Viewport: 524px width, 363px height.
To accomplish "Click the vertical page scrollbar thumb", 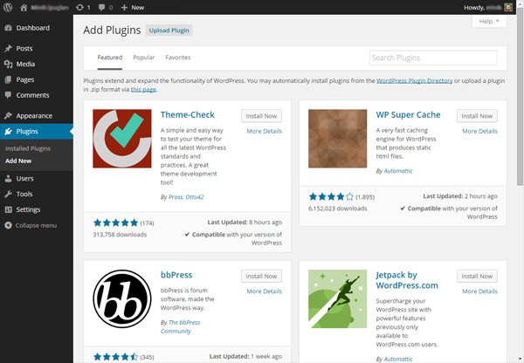I will click(x=520, y=97).
